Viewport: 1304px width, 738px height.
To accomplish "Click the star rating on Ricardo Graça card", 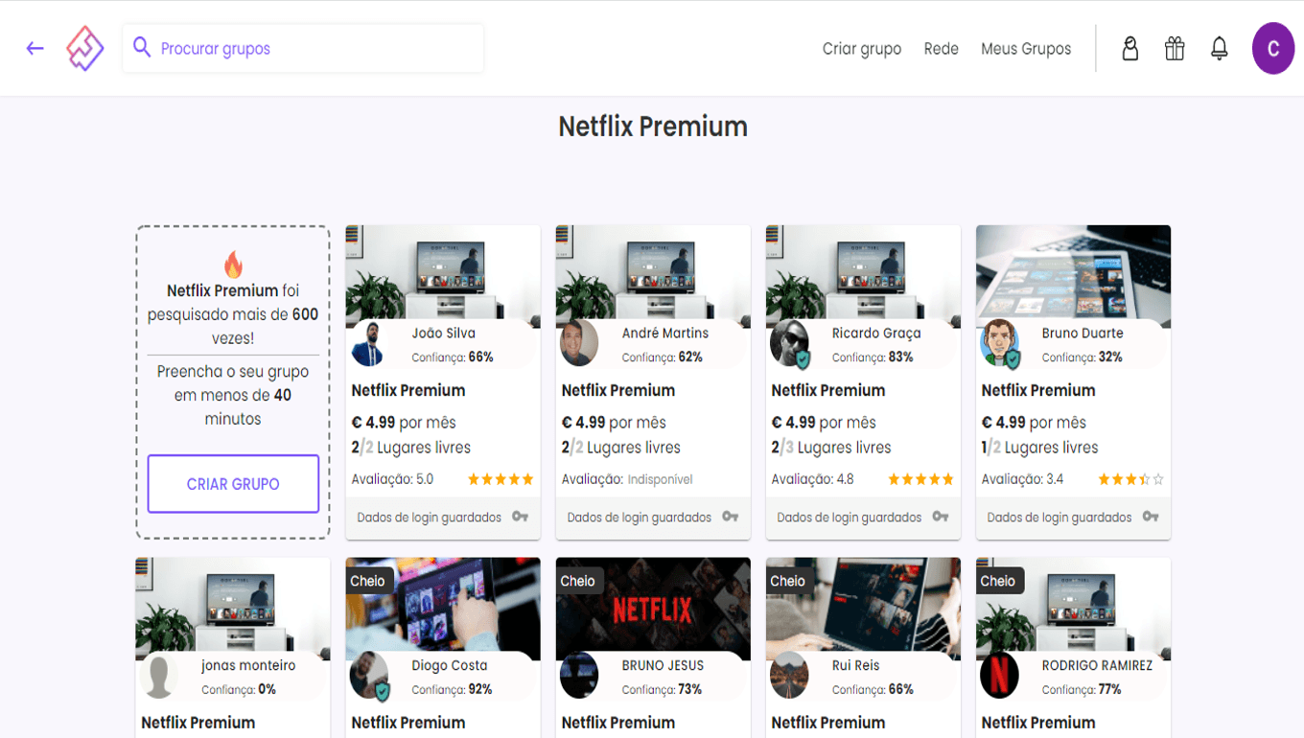I will (920, 479).
